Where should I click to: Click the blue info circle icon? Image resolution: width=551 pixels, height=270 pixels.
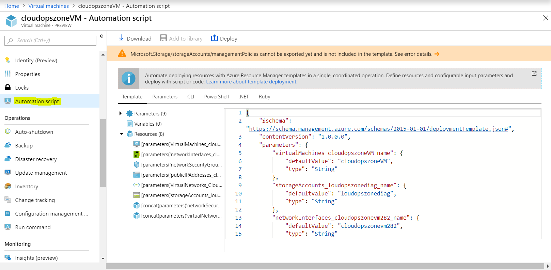coord(128,79)
